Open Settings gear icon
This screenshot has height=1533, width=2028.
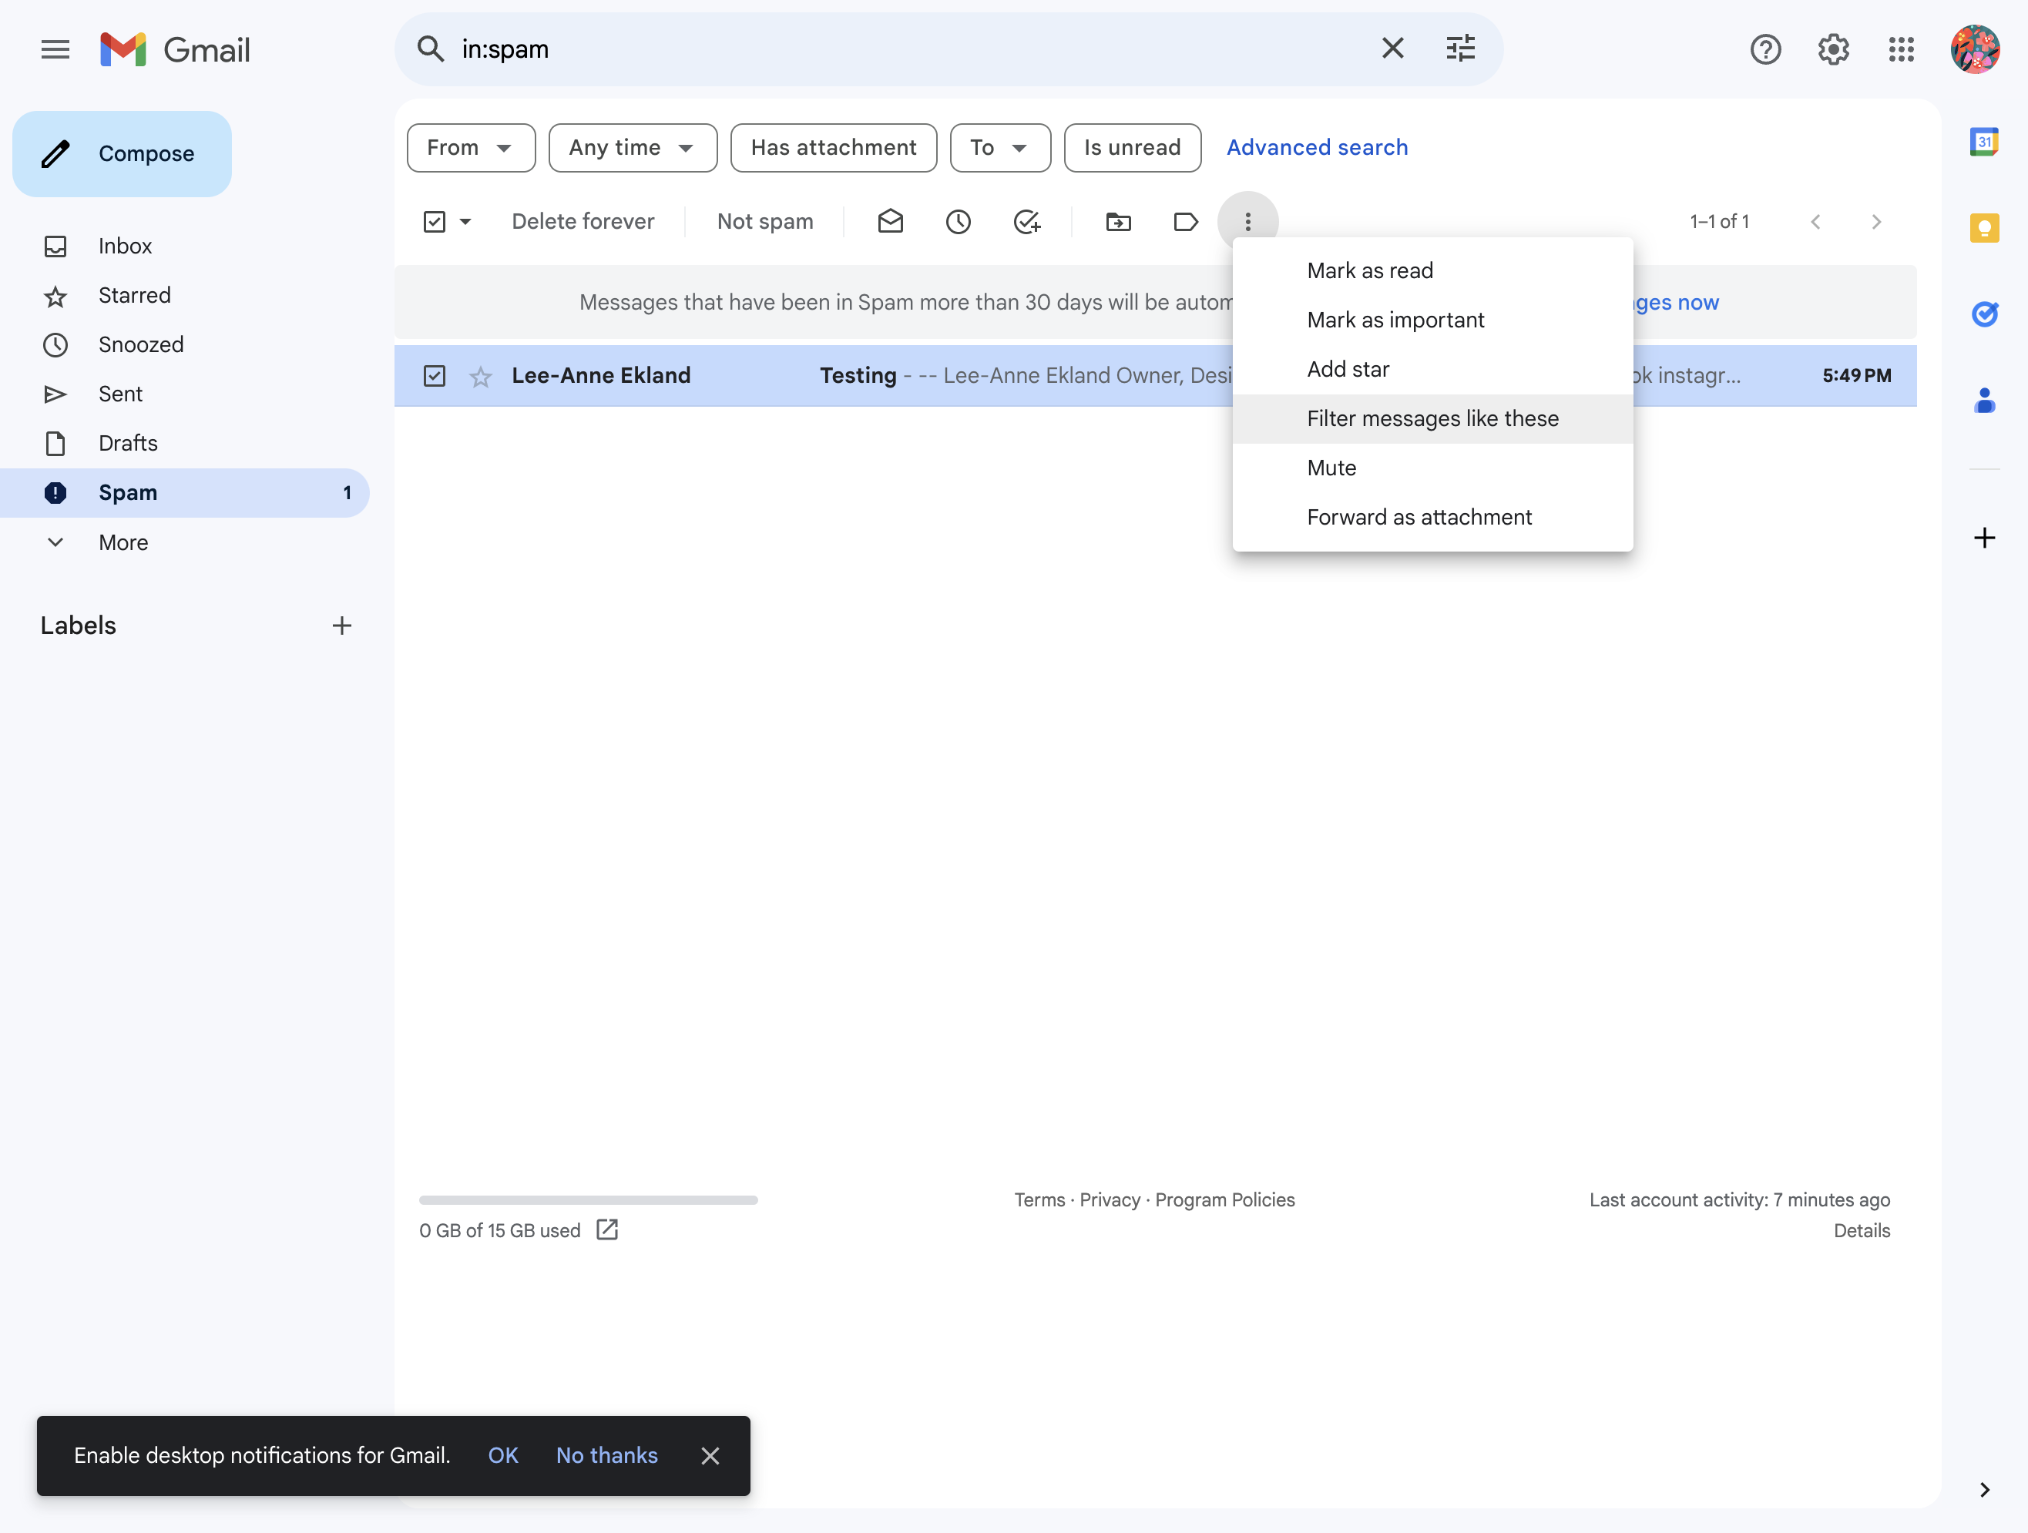(x=1833, y=49)
